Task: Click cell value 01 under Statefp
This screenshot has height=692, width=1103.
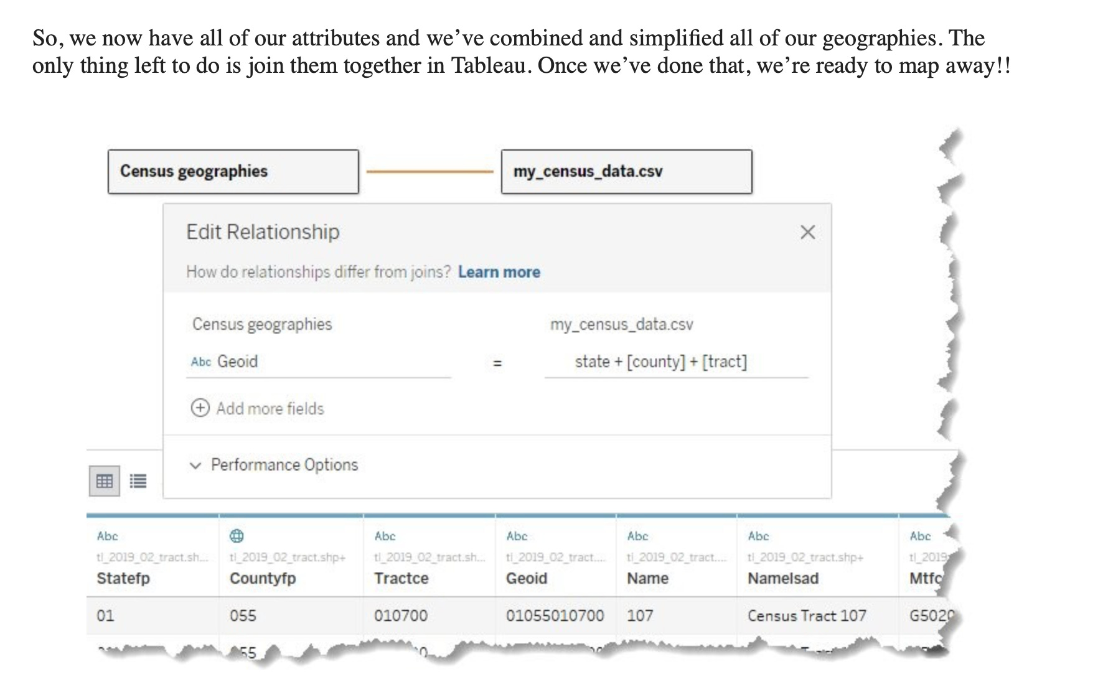Action: pos(105,615)
